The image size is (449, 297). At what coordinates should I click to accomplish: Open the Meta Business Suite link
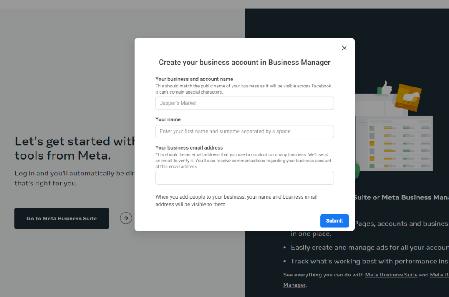tap(391, 275)
